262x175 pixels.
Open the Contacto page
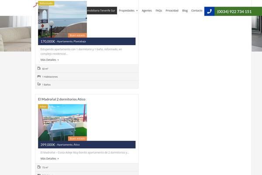196,10
